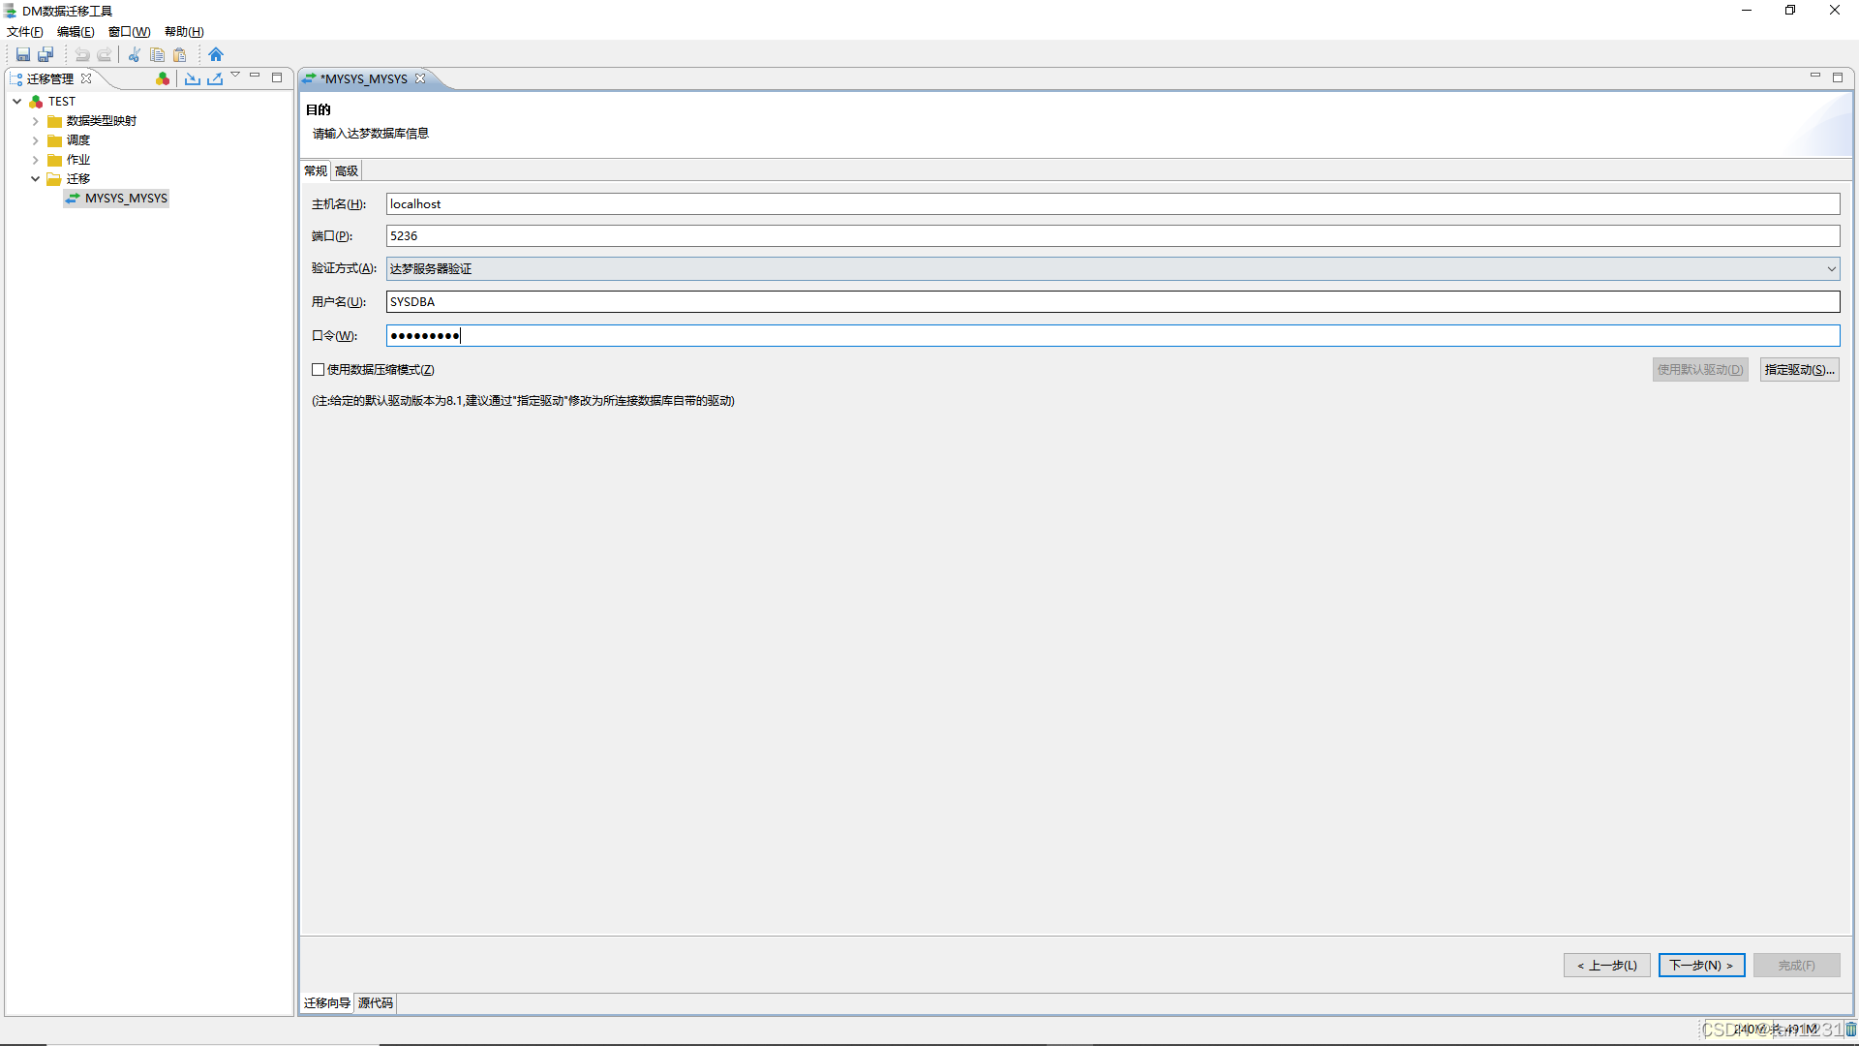Click the 调度 folder icon
The width and height of the screenshot is (1859, 1046).
[55, 140]
